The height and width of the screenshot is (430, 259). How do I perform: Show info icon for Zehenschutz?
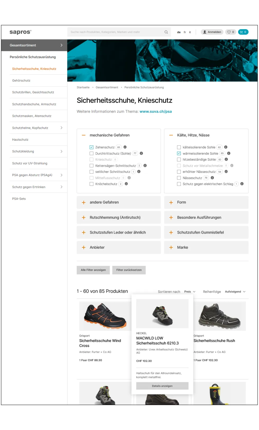coord(125,147)
